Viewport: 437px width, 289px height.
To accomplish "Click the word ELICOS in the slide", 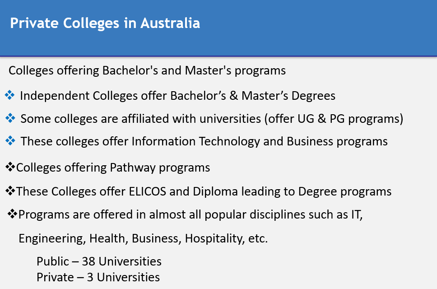I will click(148, 191).
